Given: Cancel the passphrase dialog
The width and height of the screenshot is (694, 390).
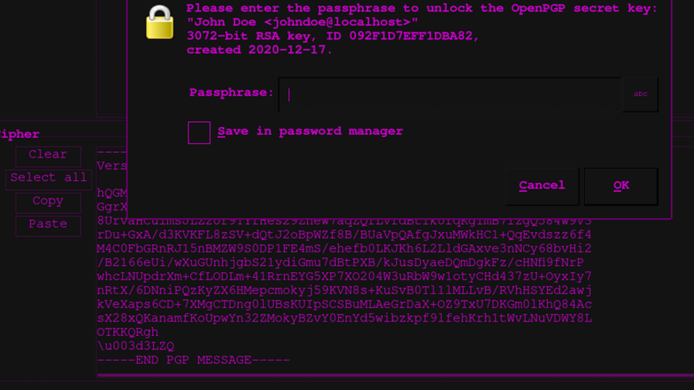Looking at the screenshot, I should coord(541,186).
